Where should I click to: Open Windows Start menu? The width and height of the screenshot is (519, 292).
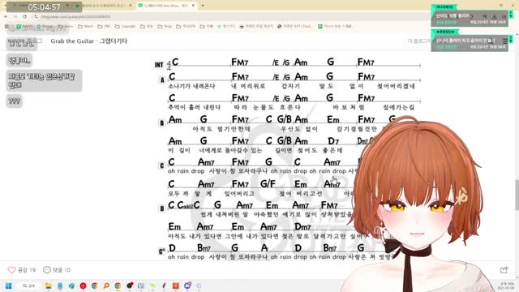click(x=9, y=286)
